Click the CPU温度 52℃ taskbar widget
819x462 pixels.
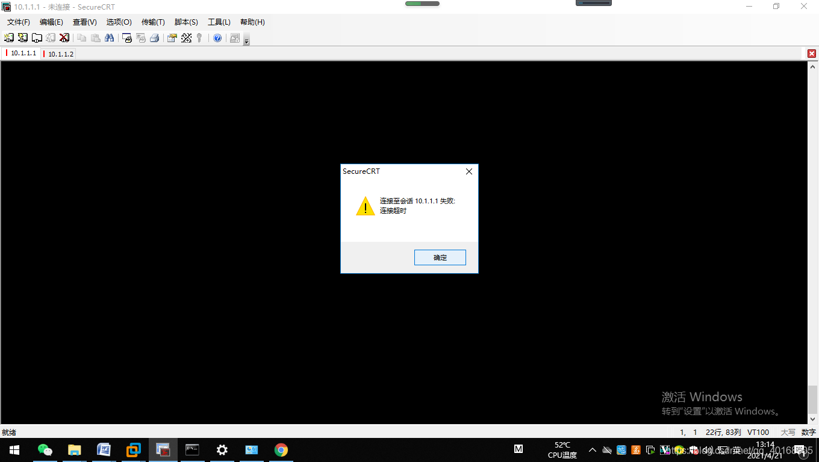(x=562, y=450)
